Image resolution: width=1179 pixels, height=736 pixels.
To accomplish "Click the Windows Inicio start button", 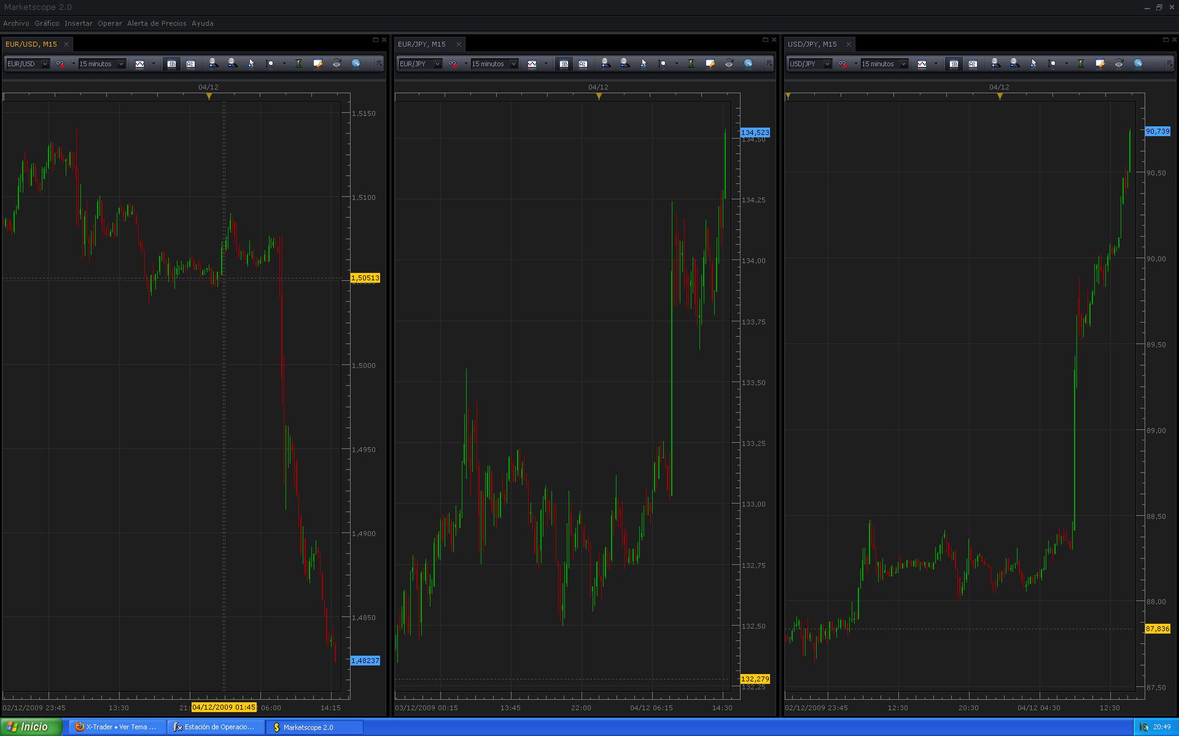I will pyautogui.click(x=31, y=727).
